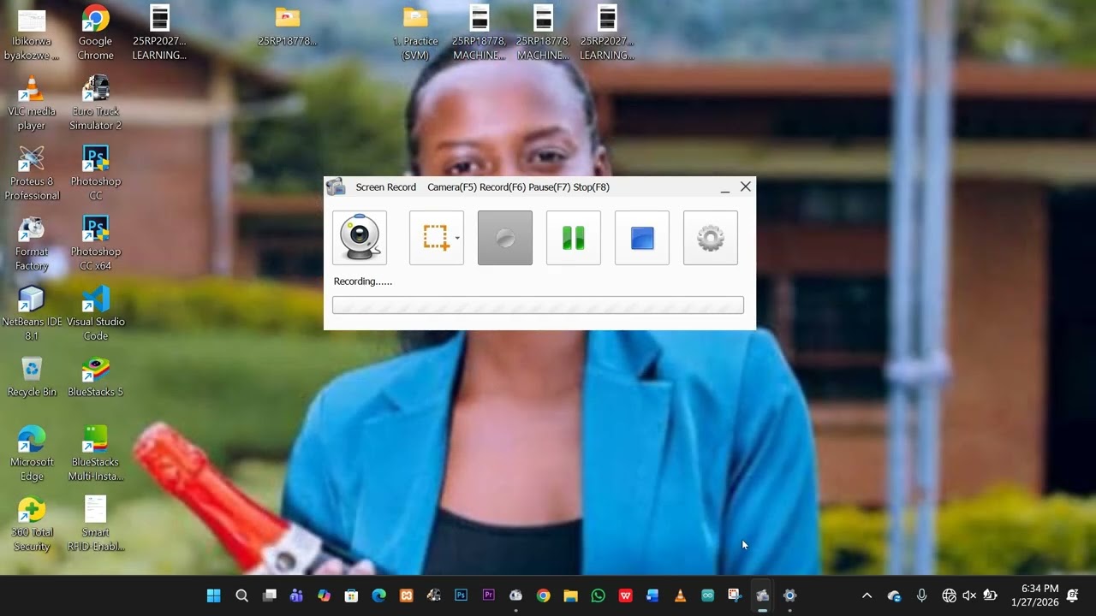Open the capture region dropdown arrow
Screen dimensions: 1096x616
click(457, 238)
